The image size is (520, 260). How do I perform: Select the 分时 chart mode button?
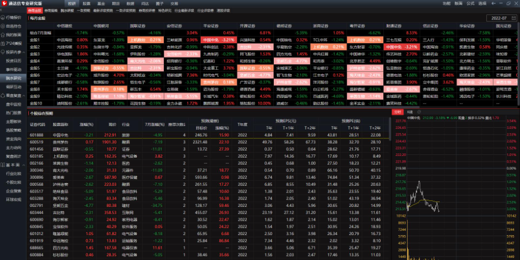click(x=398, y=112)
